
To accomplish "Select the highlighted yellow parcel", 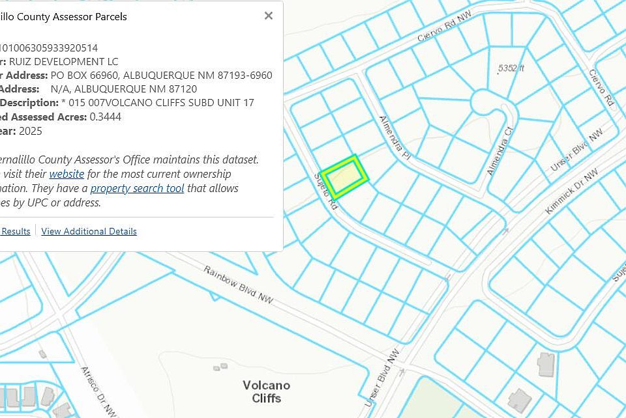I will (344, 177).
